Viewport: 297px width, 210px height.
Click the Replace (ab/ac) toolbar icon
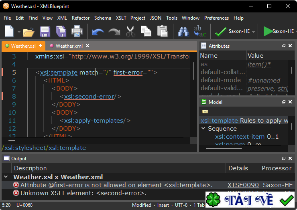(x=199, y=31)
